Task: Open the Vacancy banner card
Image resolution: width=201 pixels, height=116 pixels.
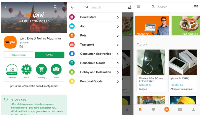Action: click(x=152, y=26)
